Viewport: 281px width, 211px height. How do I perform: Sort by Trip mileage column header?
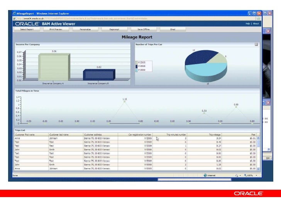coord(205,134)
